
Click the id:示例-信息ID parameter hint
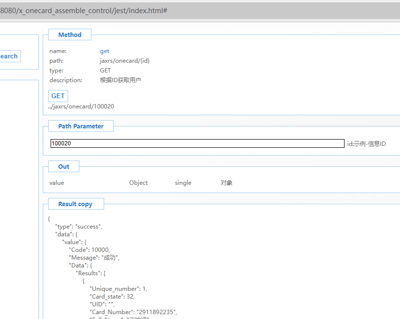[x=366, y=144]
